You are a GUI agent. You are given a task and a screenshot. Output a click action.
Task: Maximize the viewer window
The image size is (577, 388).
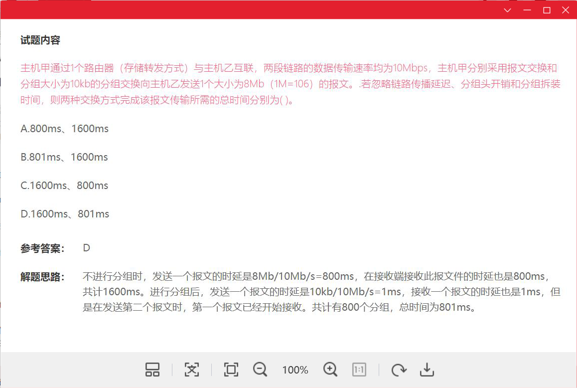pos(547,10)
